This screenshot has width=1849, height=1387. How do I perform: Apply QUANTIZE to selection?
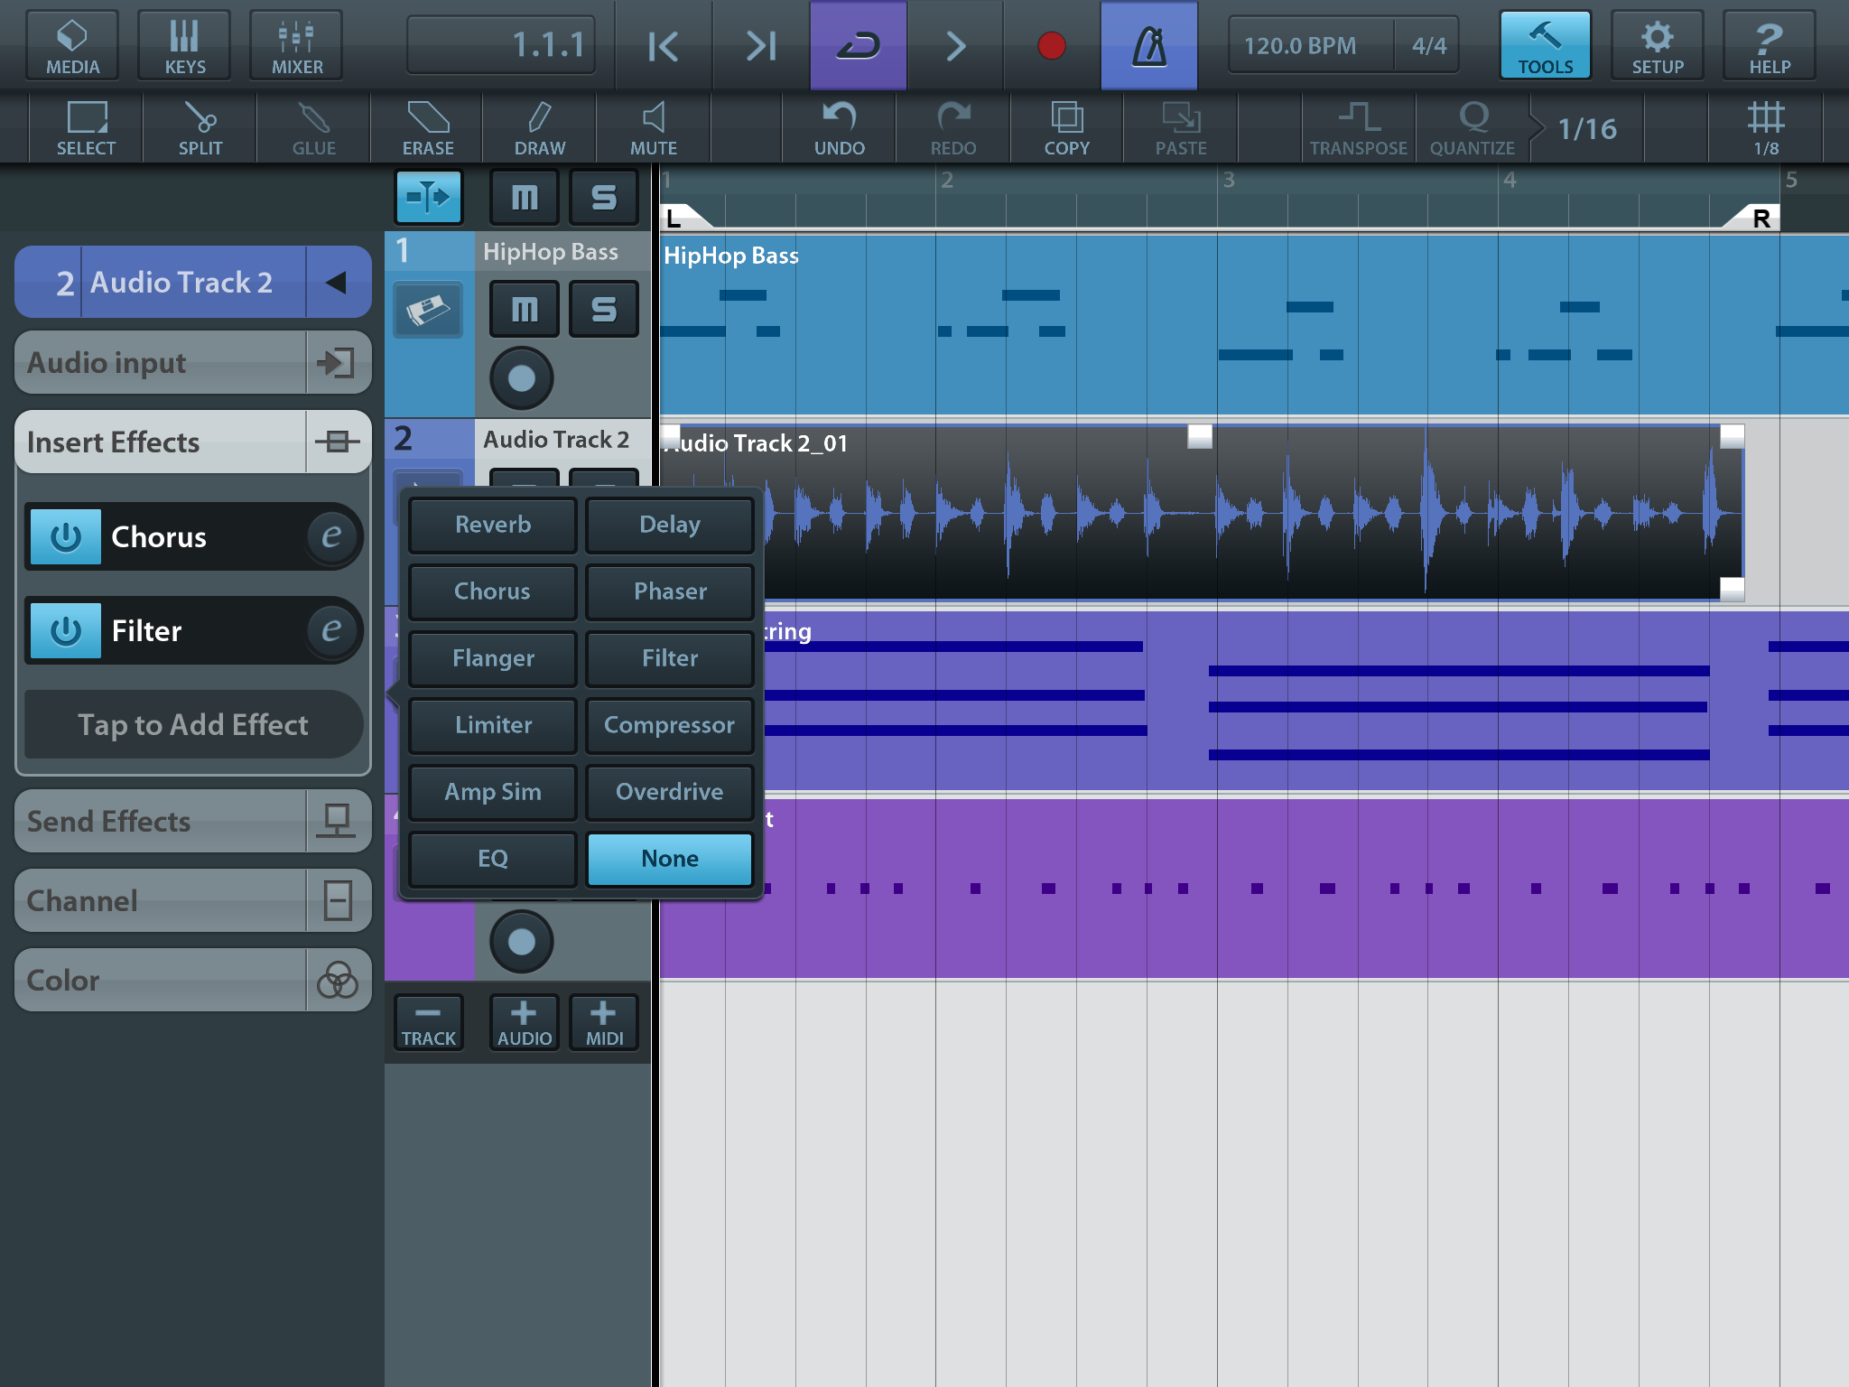tap(1473, 128)
